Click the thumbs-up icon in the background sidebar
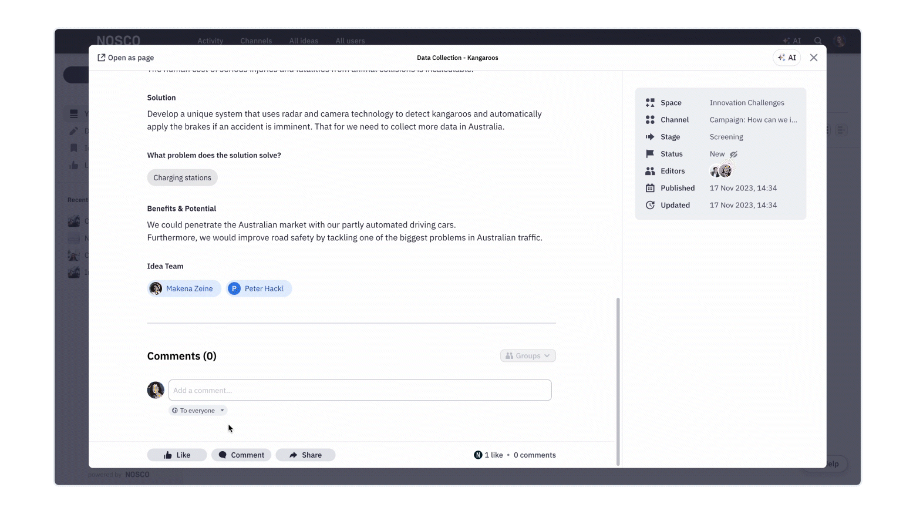The width and height of the screenshot is (913, 514). (x=73, y=165)
